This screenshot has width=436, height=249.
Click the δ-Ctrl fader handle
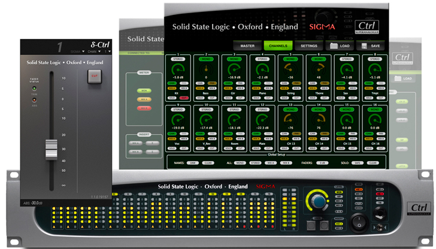pyautogui.click(x=51, y=150)
